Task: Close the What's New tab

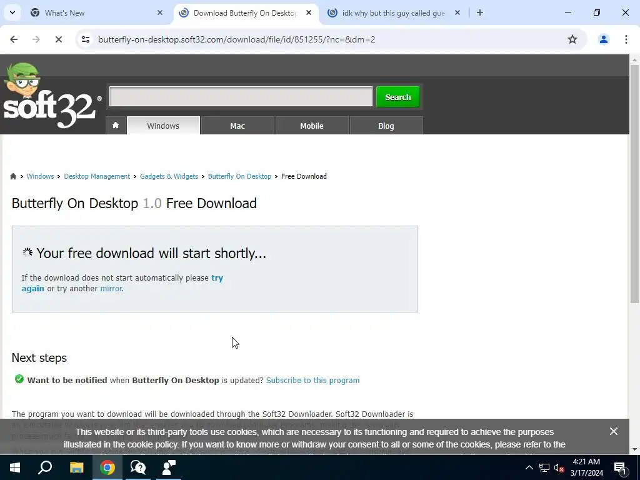Action: (x=160, y=12)
